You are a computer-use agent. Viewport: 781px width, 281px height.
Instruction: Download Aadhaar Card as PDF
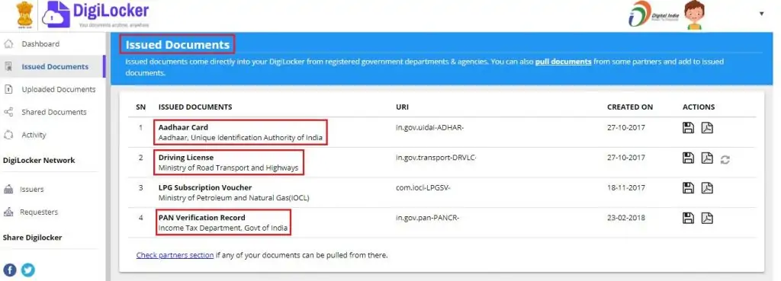click(707, 128)
